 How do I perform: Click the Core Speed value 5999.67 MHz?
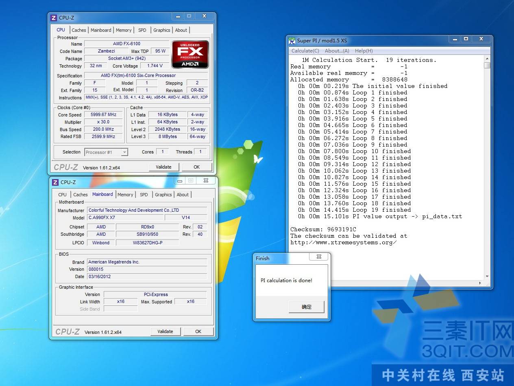click(103, 115)
